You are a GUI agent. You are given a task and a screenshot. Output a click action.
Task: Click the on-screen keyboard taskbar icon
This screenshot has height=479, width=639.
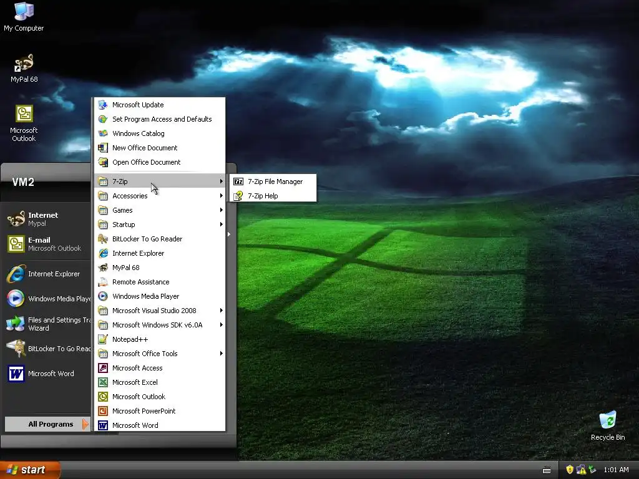pyautogui.click(x=547, y=470)
